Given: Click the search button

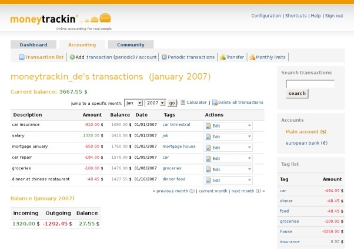Looking at the screenshot, I should 297,93.
